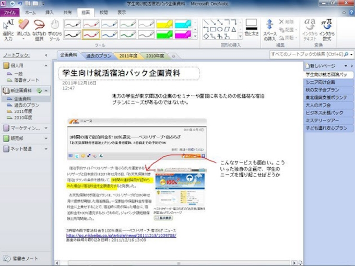Select the cyan highlighter pen swatch
This screenshot has width=355, height=266.
[x=182, y=24]
